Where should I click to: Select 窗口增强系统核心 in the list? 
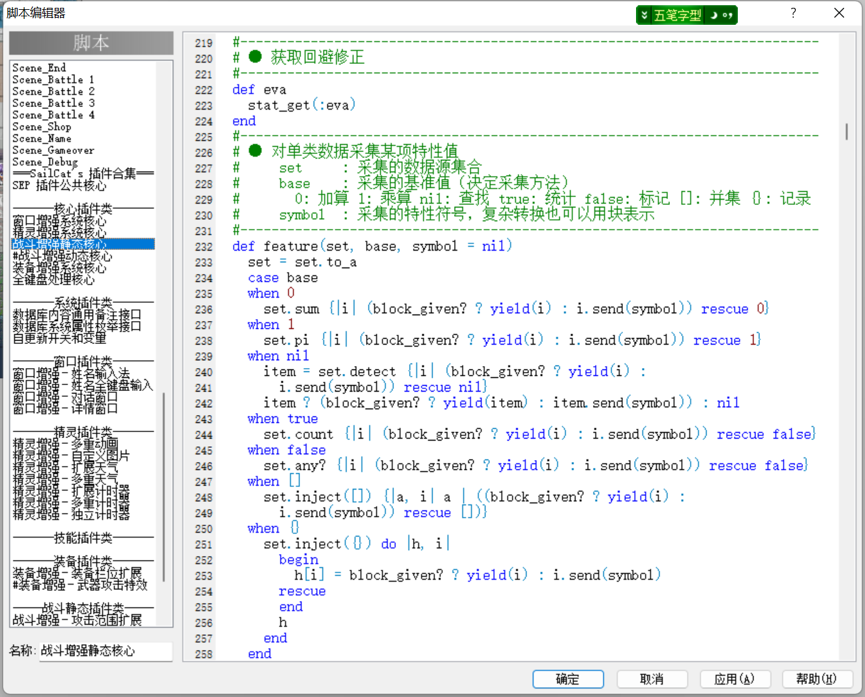tap(59, 221)
